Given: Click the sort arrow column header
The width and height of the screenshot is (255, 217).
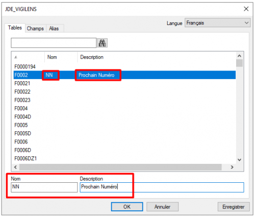Looking at the screenshot, I should point(28,57).
